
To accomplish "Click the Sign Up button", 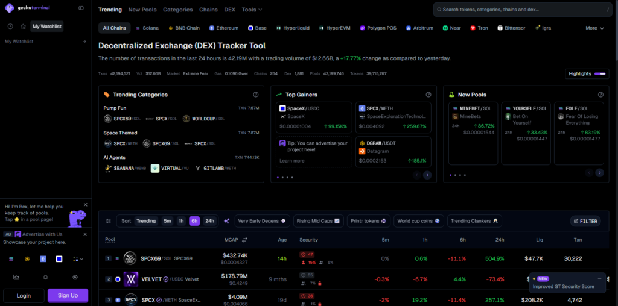I will tap(68, 295).
